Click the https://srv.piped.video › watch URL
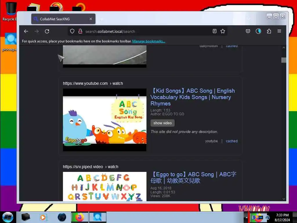 tap(90, 167)
